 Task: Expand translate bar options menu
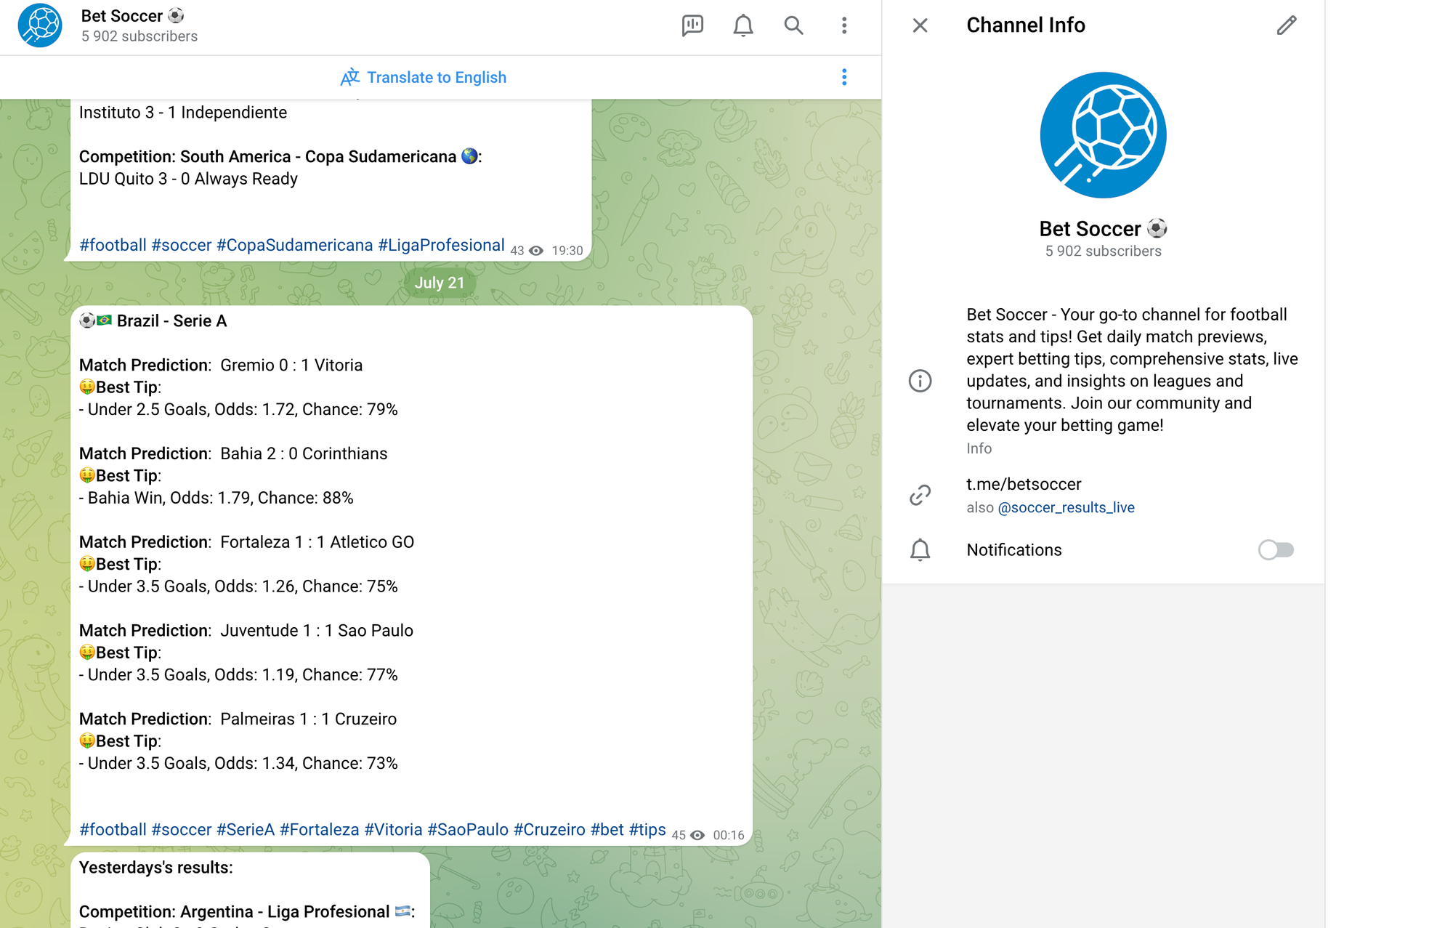click(x=843, y=77)
